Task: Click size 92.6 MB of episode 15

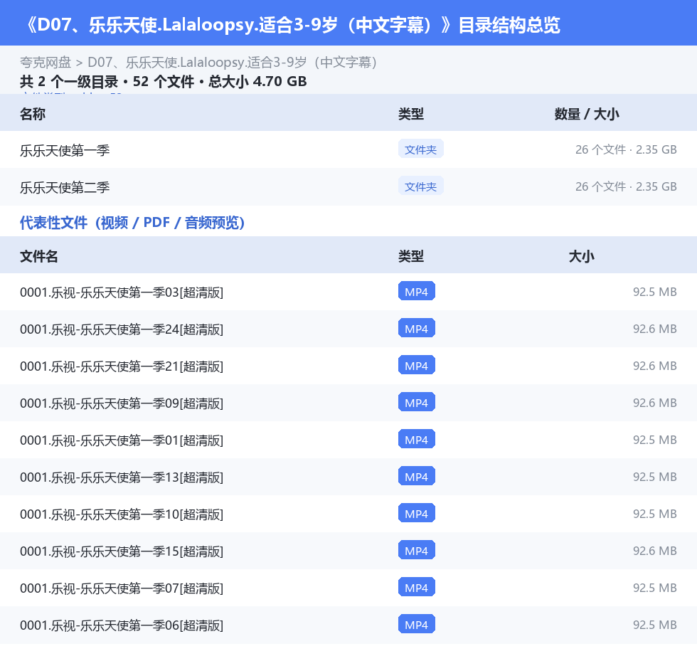Action: pyautogui.click(x=655, y=551)
